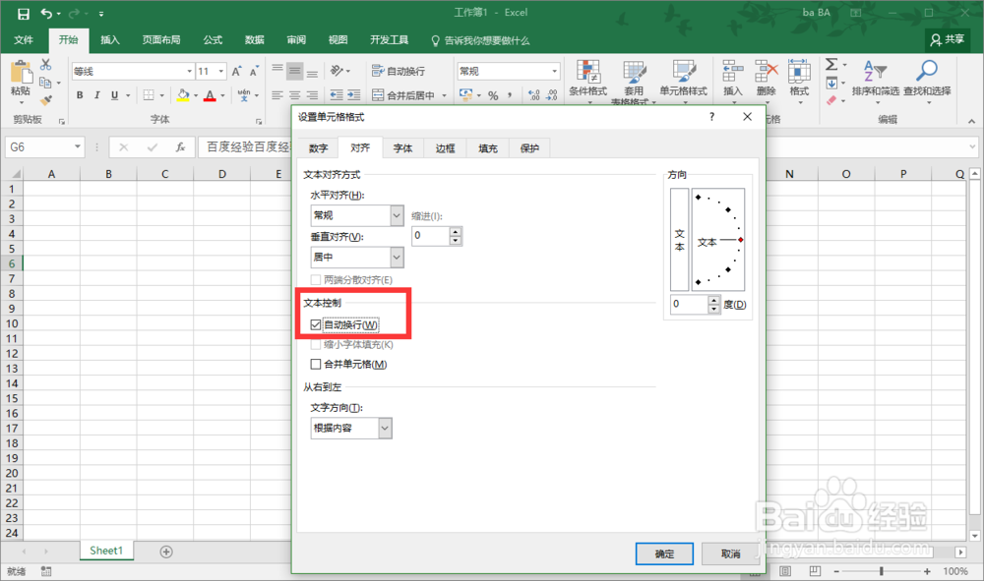Switch to the 边框 tab in dialog
Viewport: 984px width, 581px height.
coord(445,147)
